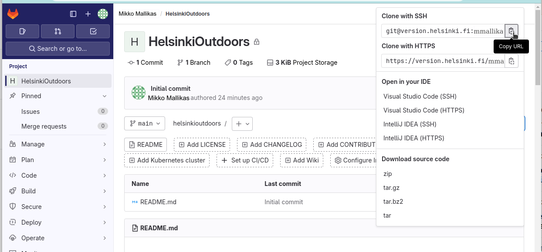Expand the Deploy menu
This screenshot has width=542, height=252.
[58, 222]
